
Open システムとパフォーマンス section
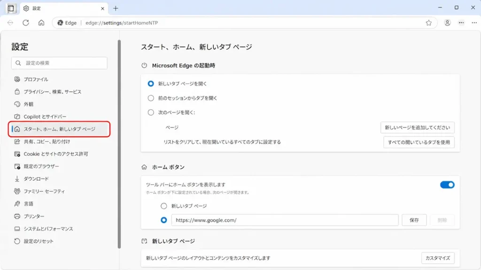tap(59, 229)
